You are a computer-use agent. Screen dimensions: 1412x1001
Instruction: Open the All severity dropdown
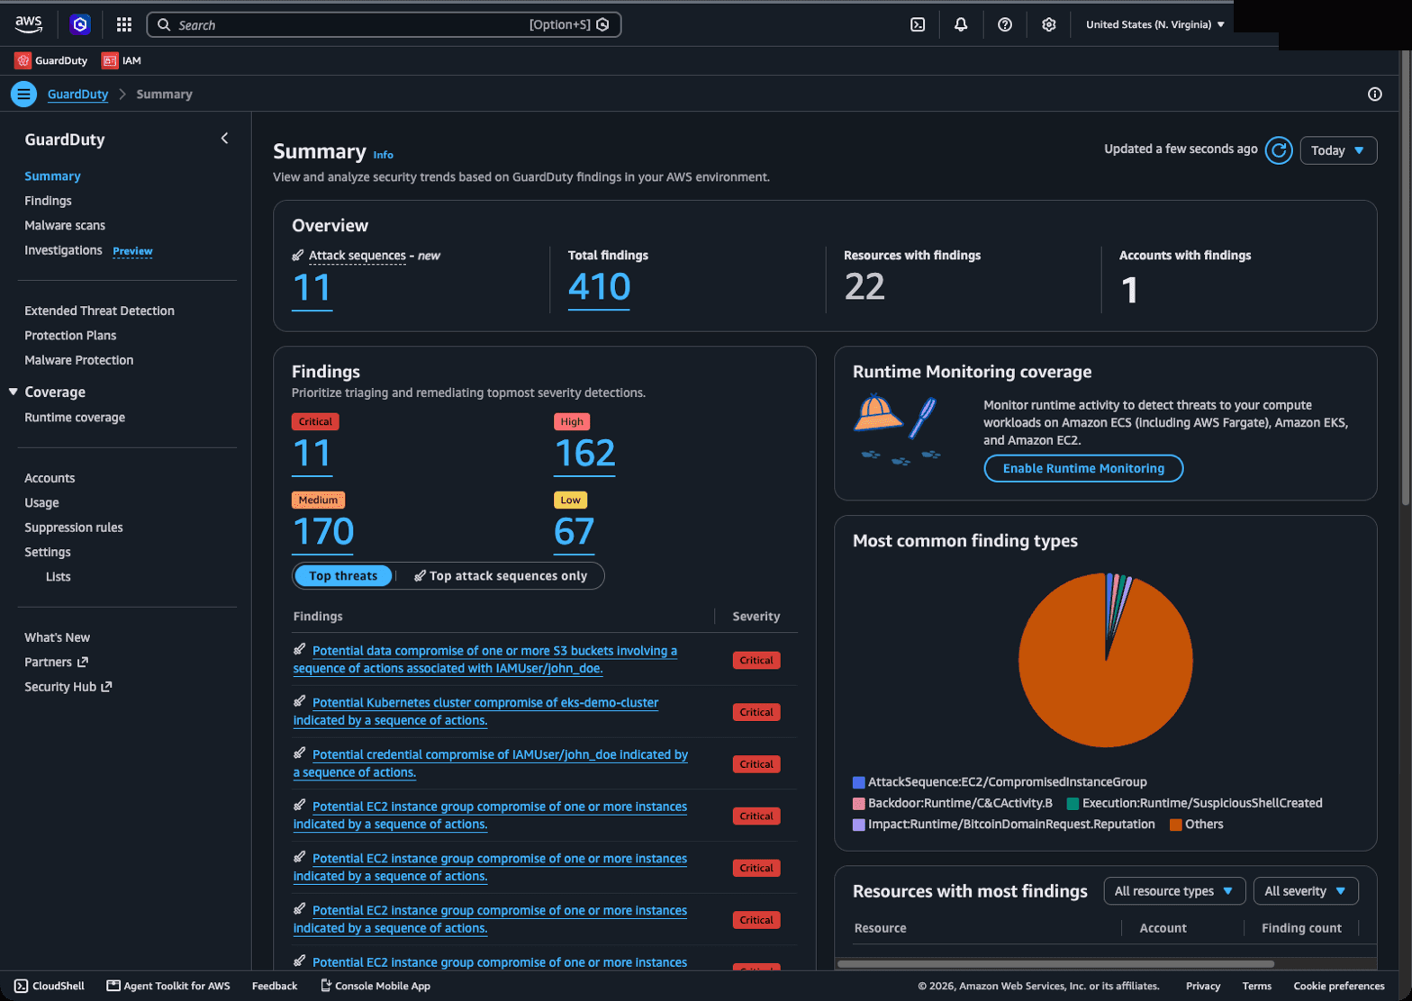[x=1306, y=891]
